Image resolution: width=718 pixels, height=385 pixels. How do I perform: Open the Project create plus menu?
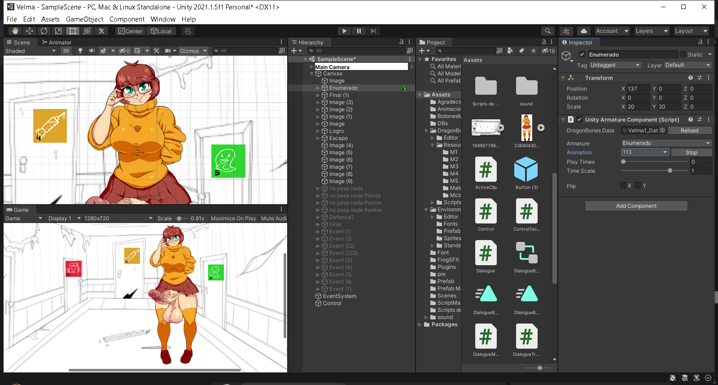[424, 51]
